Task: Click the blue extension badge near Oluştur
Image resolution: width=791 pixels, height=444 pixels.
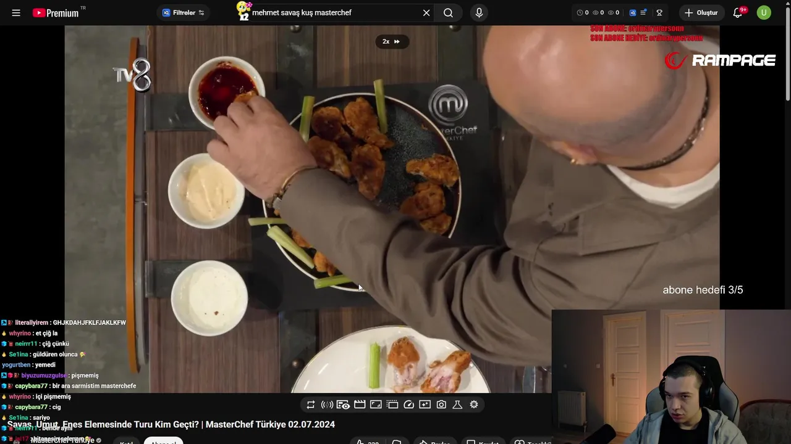Action: click(x=633, y=12)
